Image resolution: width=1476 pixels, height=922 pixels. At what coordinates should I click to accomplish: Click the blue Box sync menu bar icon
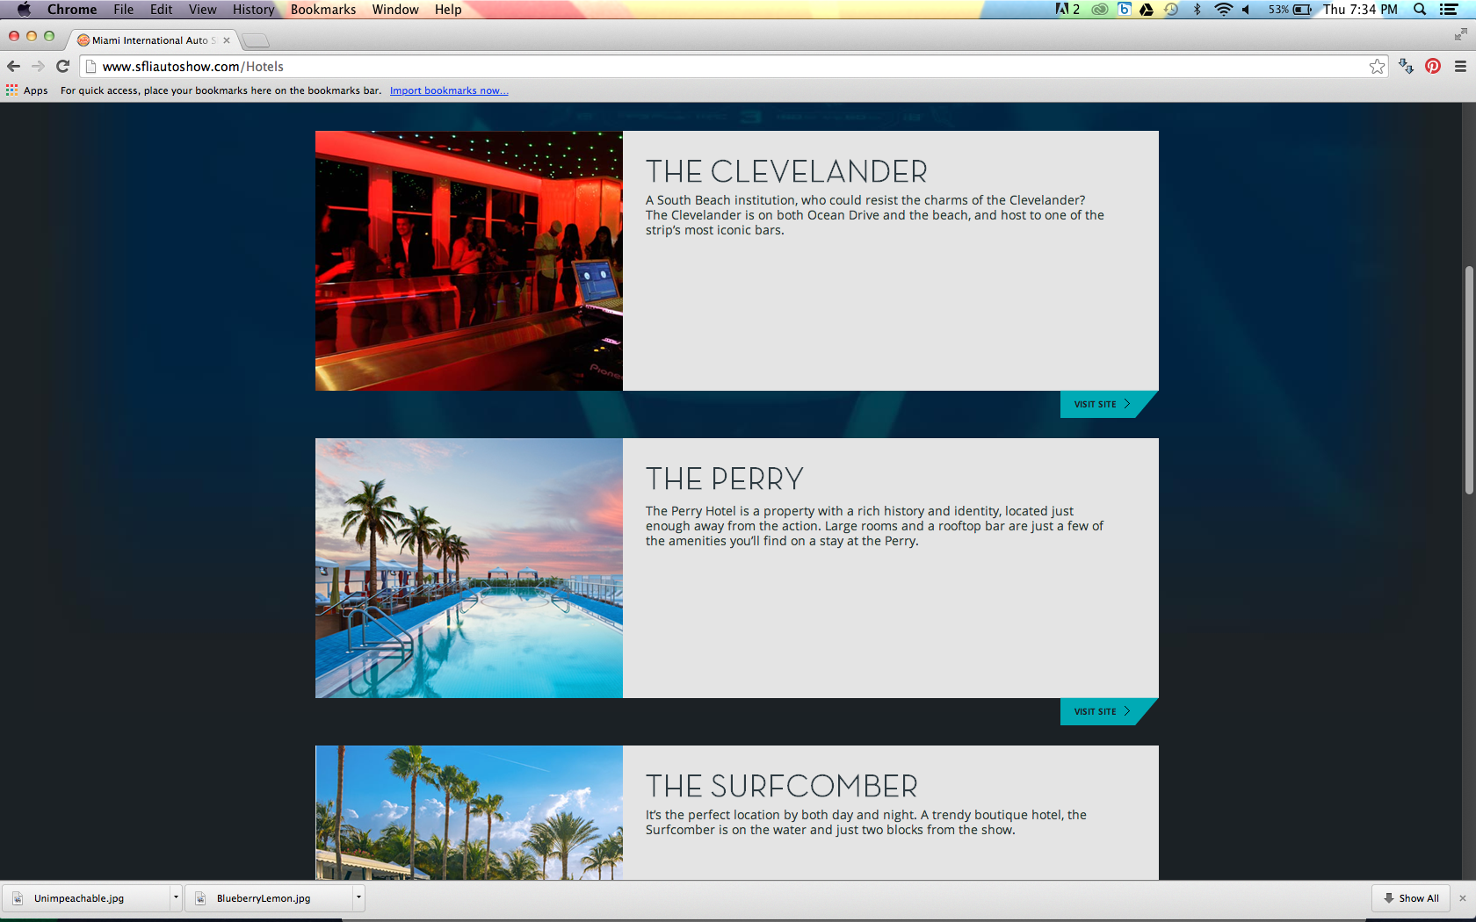1124,9
